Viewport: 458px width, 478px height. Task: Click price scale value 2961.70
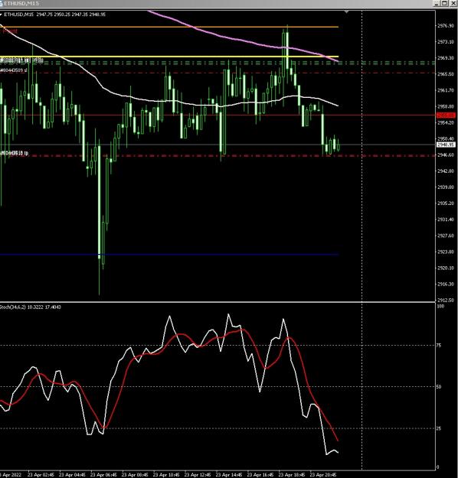[446, 90]
